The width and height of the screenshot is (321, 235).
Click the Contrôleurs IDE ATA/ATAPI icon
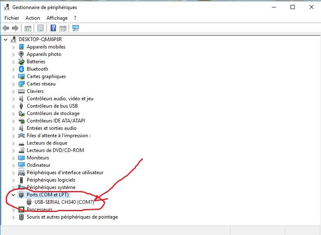pos(21,121)
